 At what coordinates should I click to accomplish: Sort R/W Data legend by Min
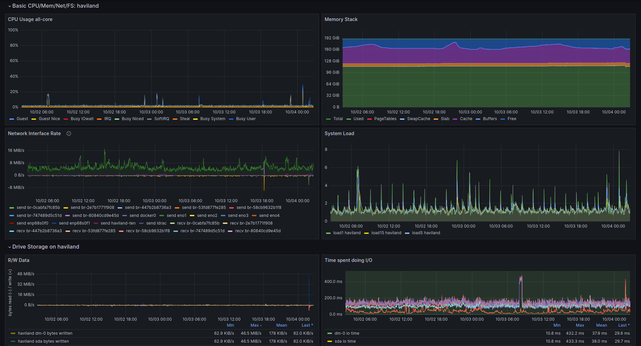(230, 325)
